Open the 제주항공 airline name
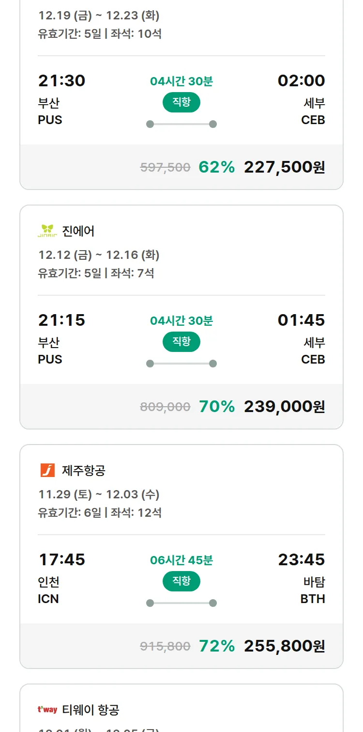The height and width of the screenshot is (732, 363). point(84,471)
